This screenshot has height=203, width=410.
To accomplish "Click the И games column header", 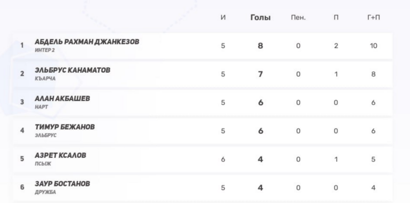I will 223,17.
